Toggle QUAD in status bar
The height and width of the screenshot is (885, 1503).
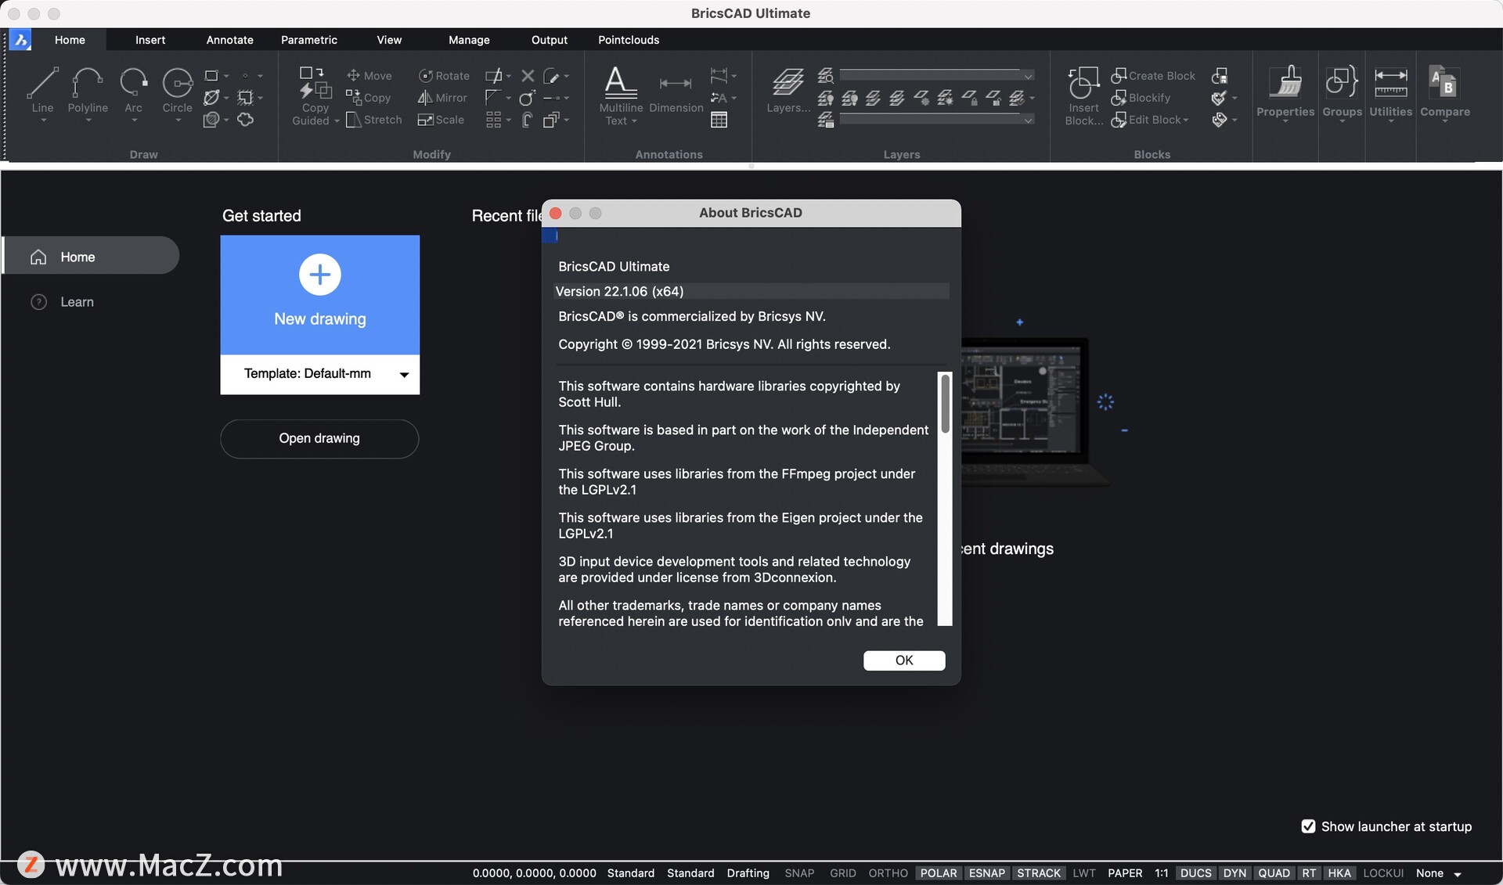(1274, 872)
